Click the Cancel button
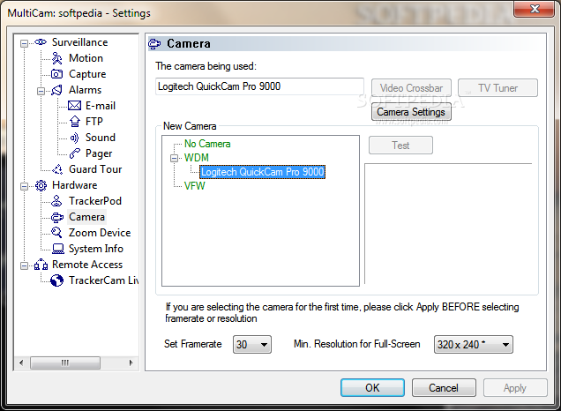Screen dimensions: 561x411 click(x=444, y=388)
